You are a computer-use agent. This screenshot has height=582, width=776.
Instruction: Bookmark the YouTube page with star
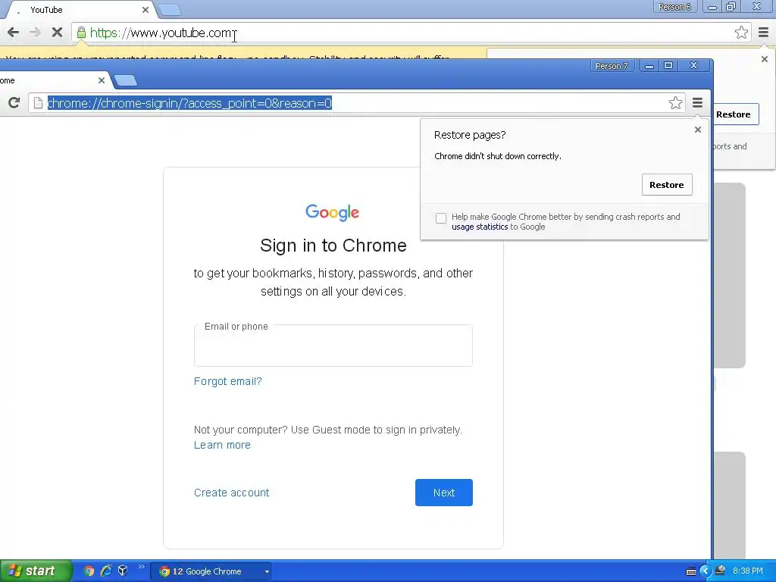(741, 33)
